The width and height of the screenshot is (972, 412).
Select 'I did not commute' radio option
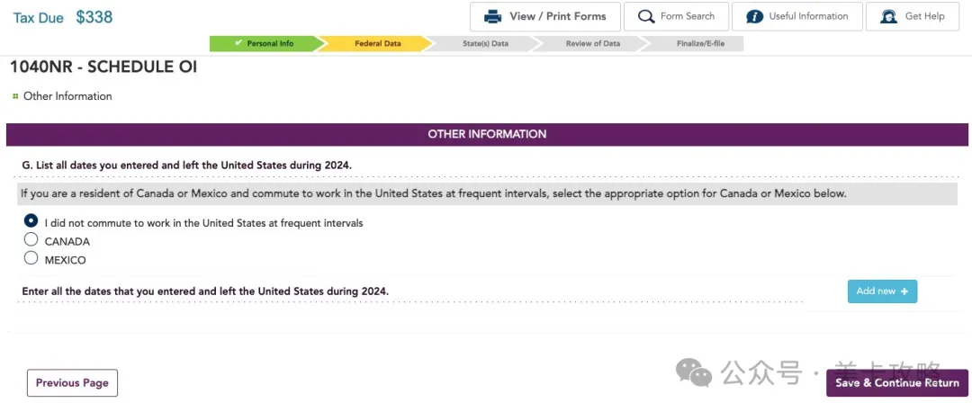point(31,221)
